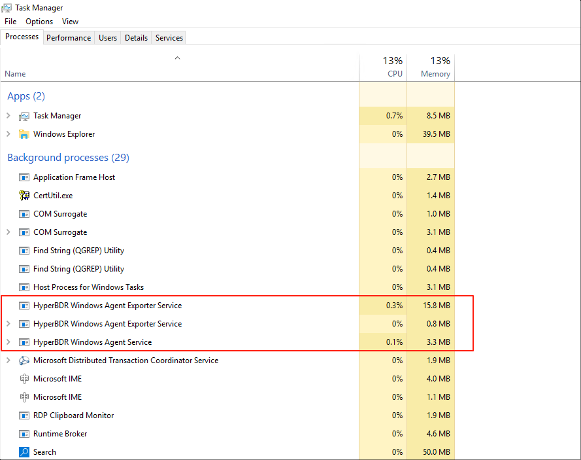
Task: Expand the Windows Explorer row
Action: point(8,134)
